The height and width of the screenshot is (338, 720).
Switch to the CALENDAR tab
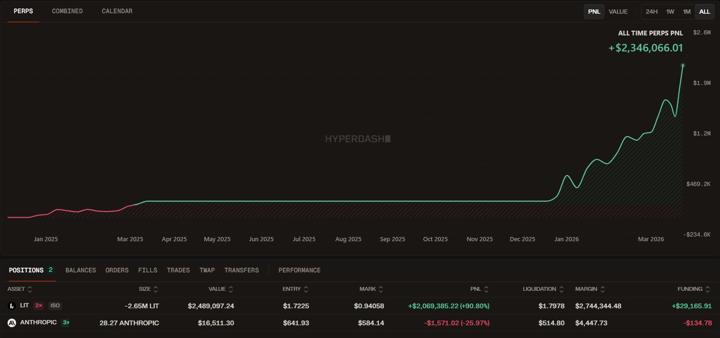click(x=117, y=11)
